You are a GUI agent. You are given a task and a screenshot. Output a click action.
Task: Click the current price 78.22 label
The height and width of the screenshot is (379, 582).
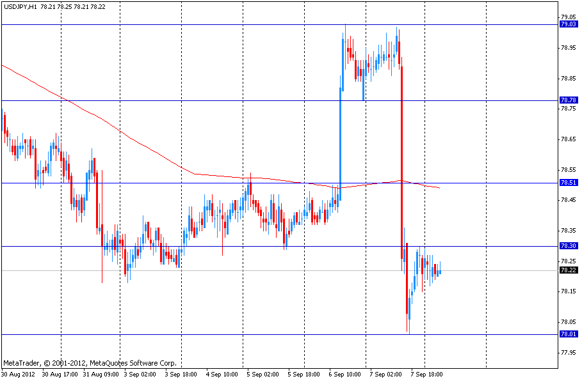[569, 270]
